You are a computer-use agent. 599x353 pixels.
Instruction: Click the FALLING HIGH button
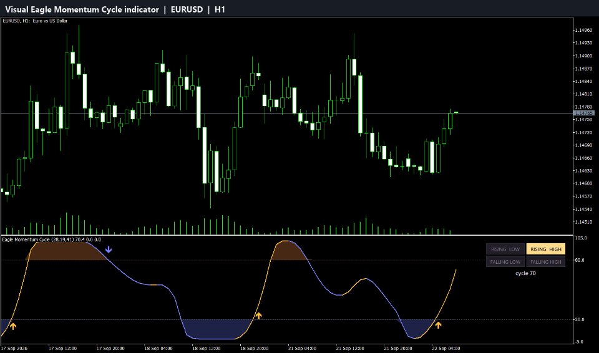pos(545,262)
